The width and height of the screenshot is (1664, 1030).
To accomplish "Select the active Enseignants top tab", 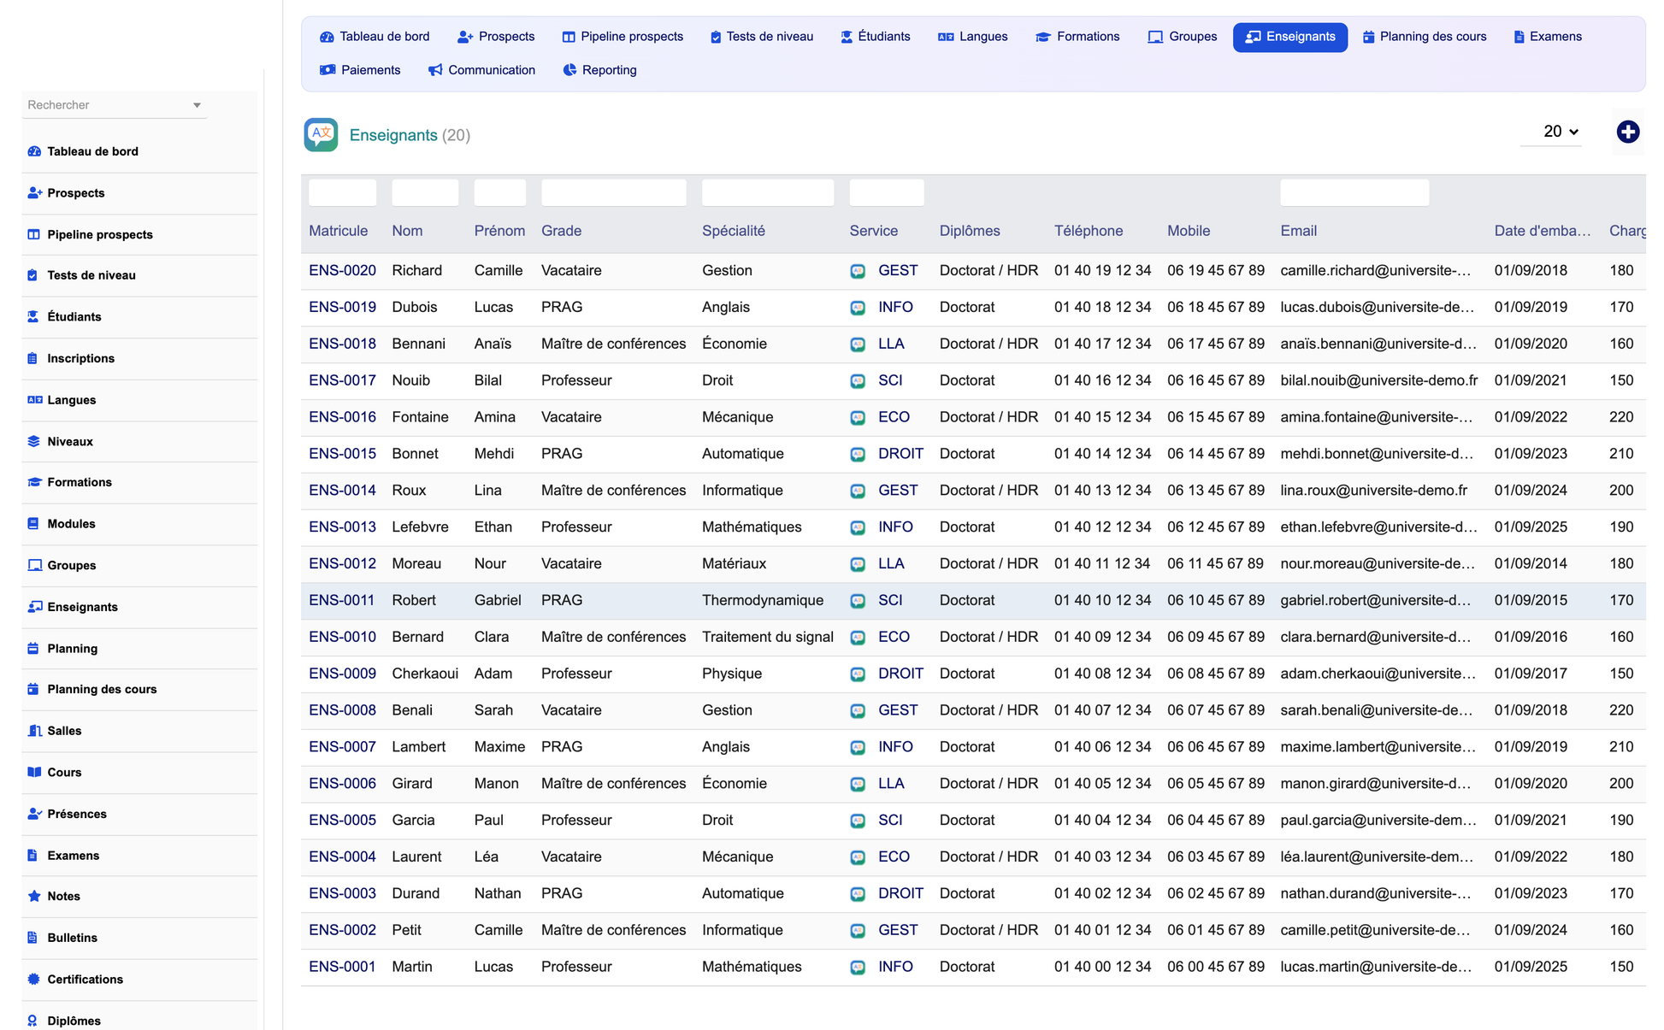I will pos(1289,37).
